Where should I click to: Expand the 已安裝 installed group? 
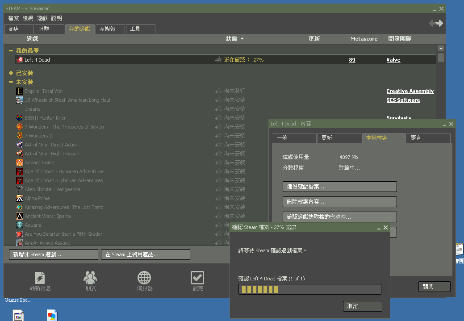(x=11, y=73)
